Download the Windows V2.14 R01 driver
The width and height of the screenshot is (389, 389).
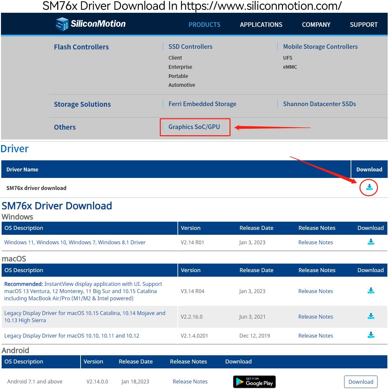point(371,242)
